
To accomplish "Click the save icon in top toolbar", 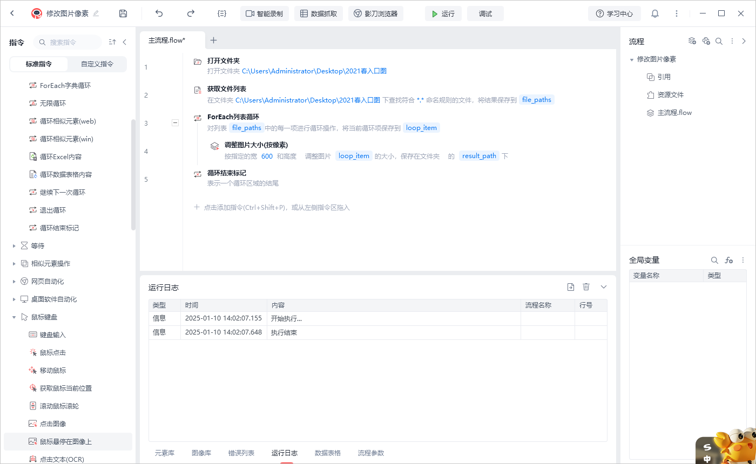I will [123, 13].
